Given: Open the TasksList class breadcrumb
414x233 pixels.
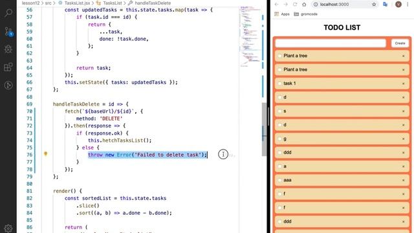Looking at the screenshot, I should coord(113,3).
